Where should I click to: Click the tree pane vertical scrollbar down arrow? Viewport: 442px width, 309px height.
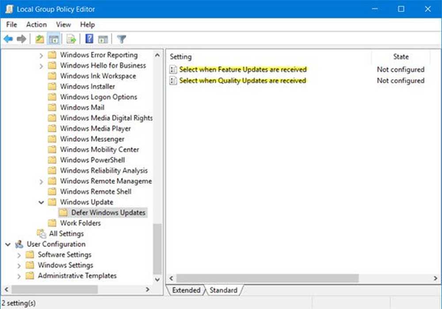[157, 279]
